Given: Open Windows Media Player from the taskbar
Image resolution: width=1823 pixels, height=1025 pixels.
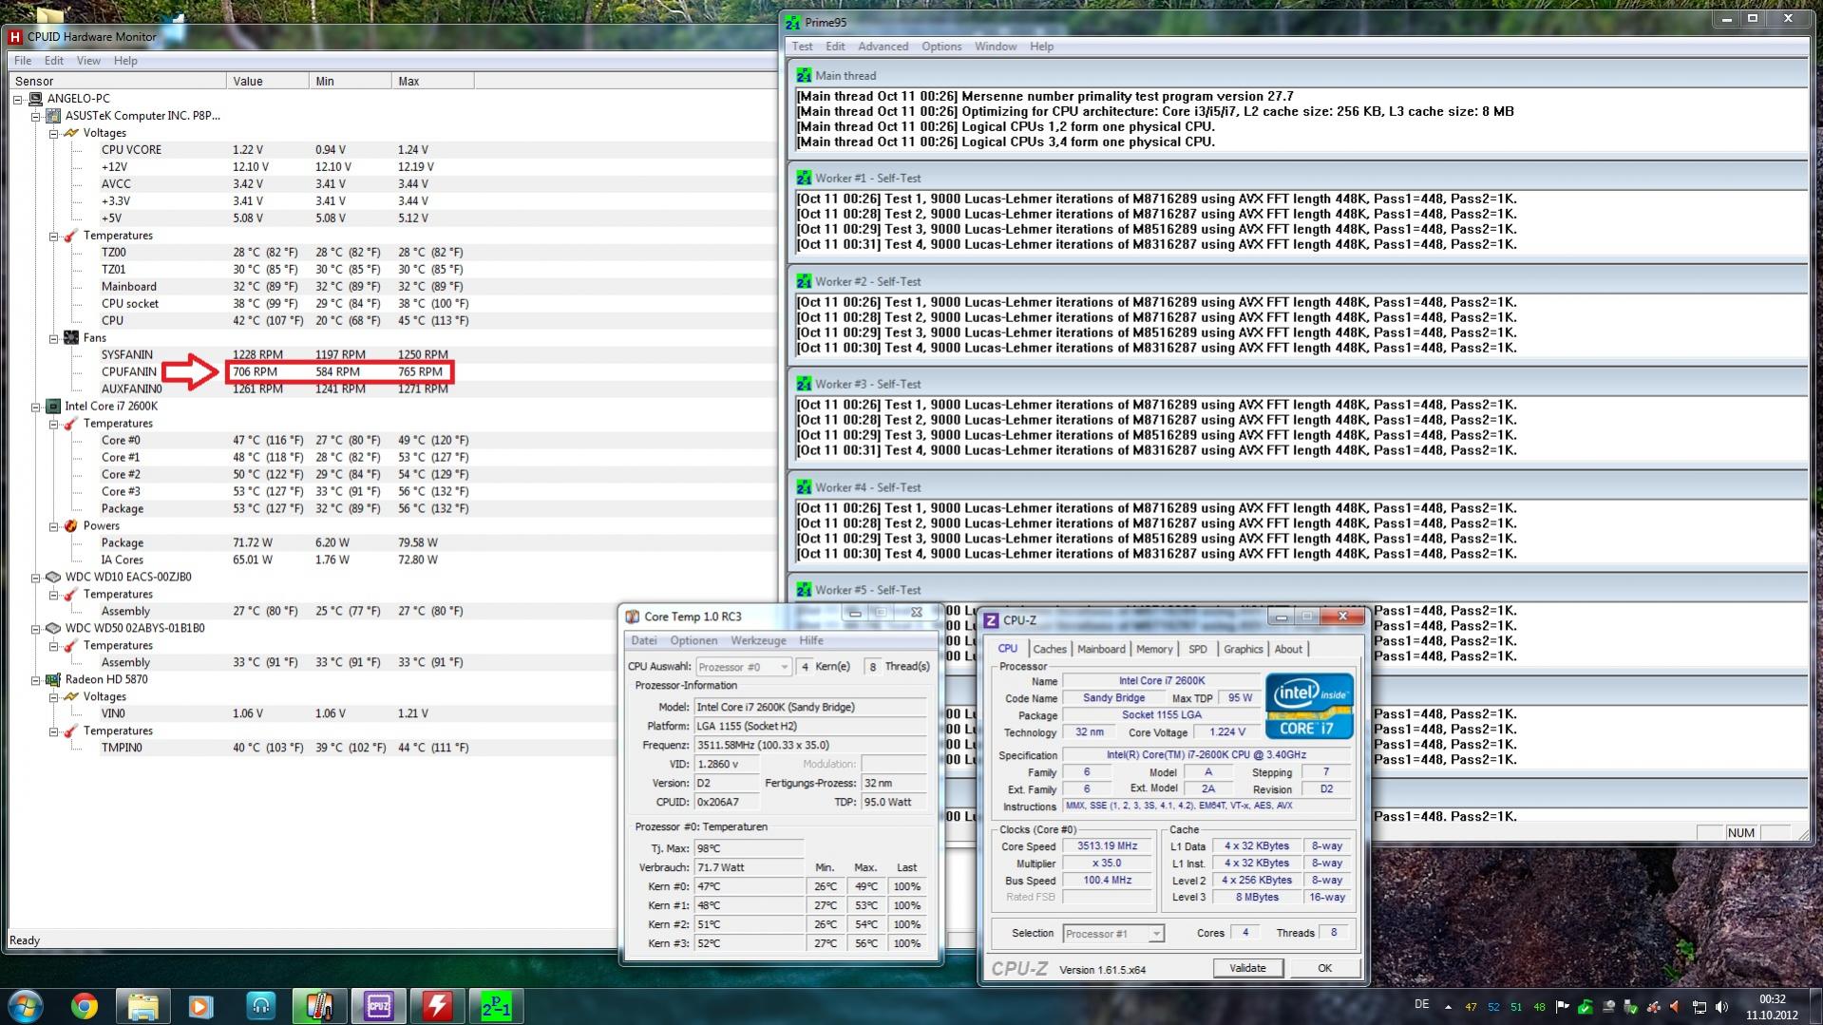Looking at the screenshot, I should click(200, 1005).
